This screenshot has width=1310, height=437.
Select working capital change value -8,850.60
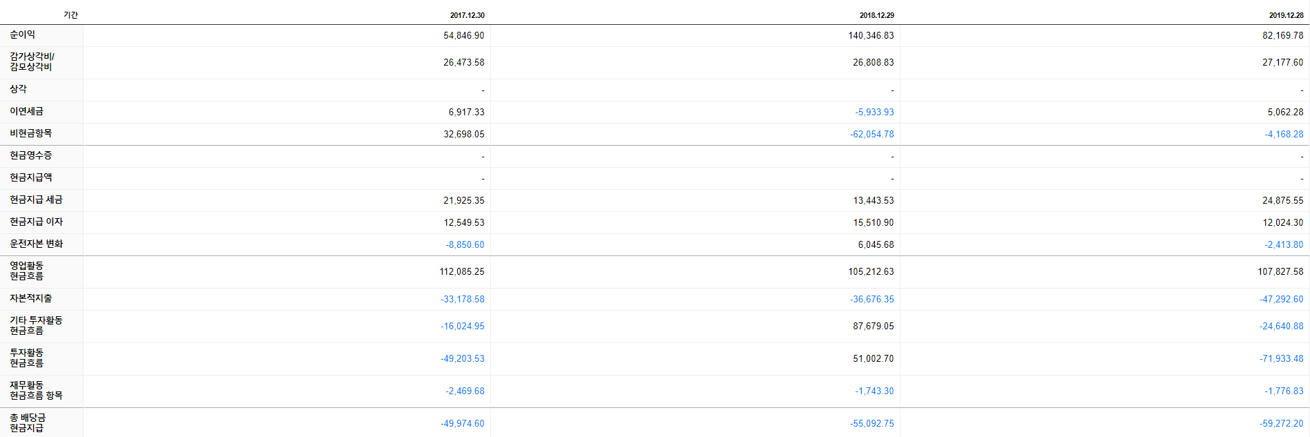tap(465, 244)
